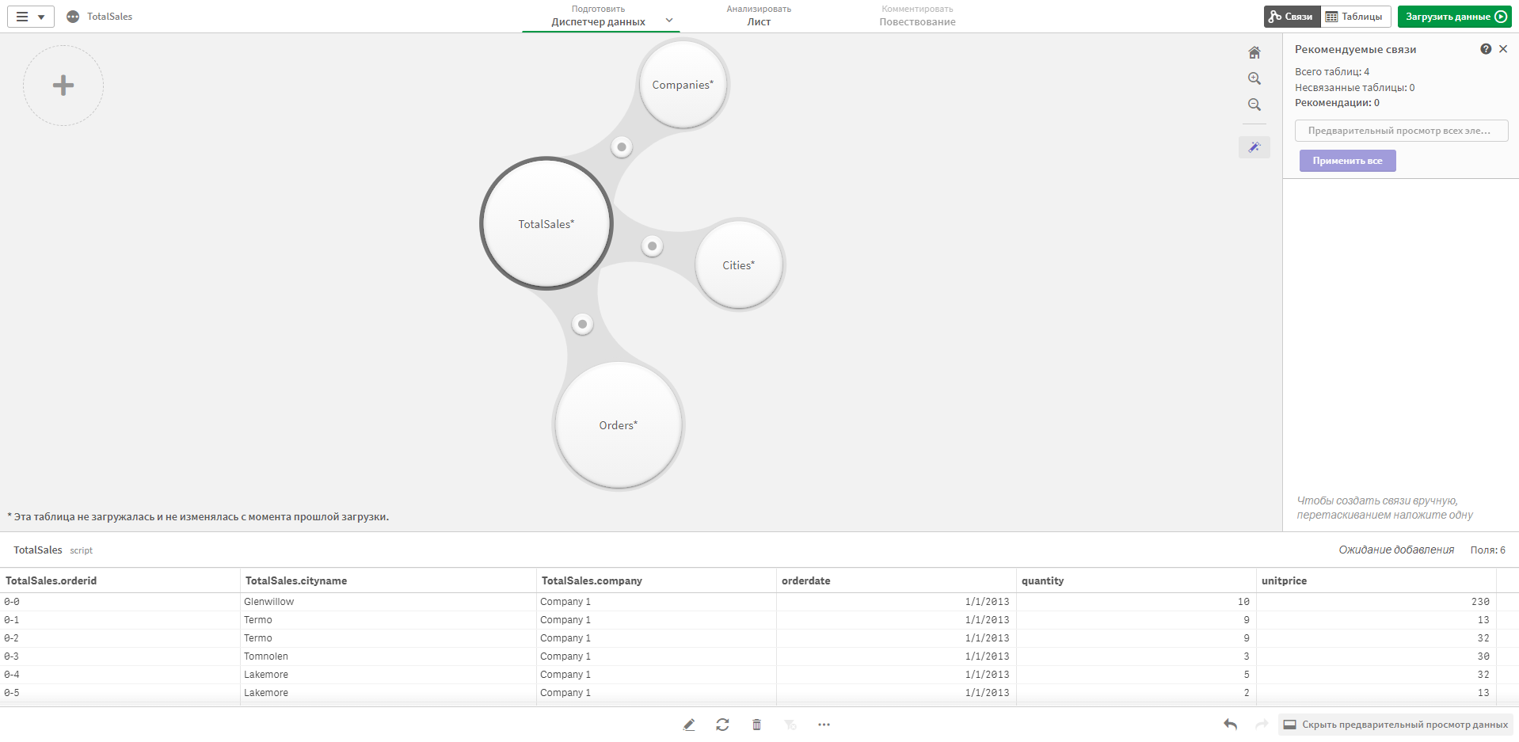Select the Orders table bubble
The image size is (1519, 742).
(x=618, y=425)
